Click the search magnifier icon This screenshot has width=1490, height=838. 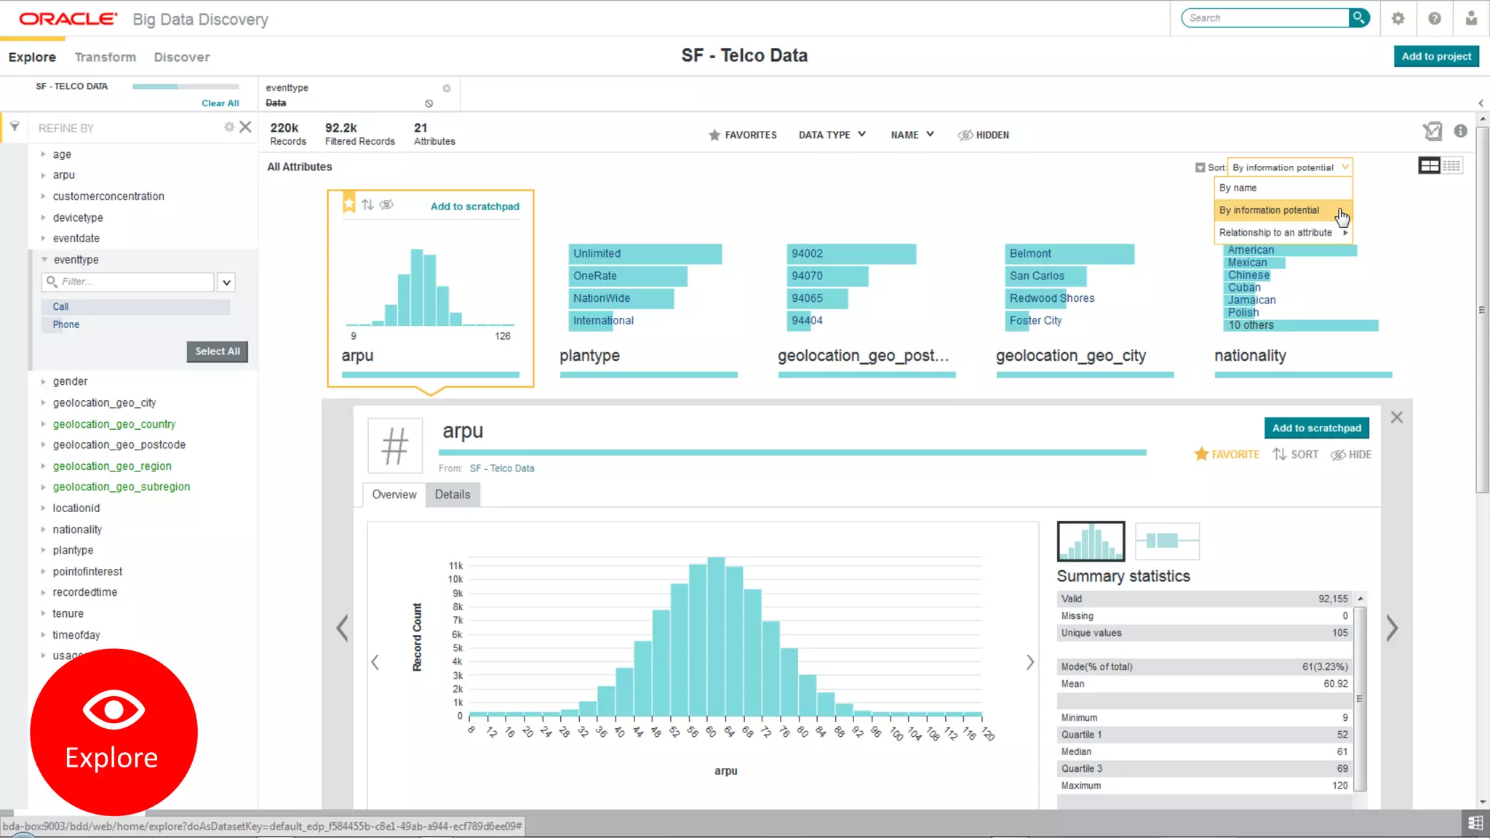click(1358, 17)
